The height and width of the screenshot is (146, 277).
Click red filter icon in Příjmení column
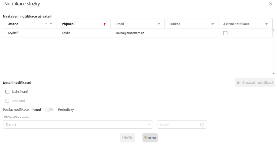[x=105, y=24]
